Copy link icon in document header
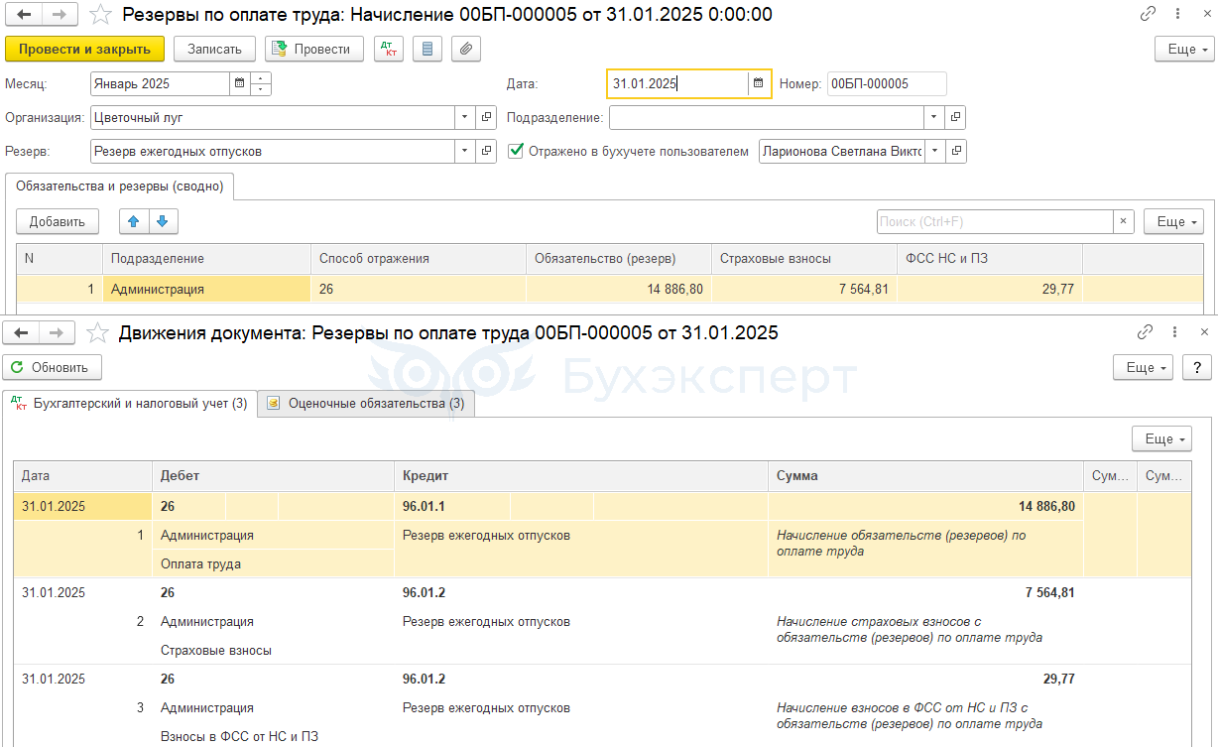 pos(1148,14)
